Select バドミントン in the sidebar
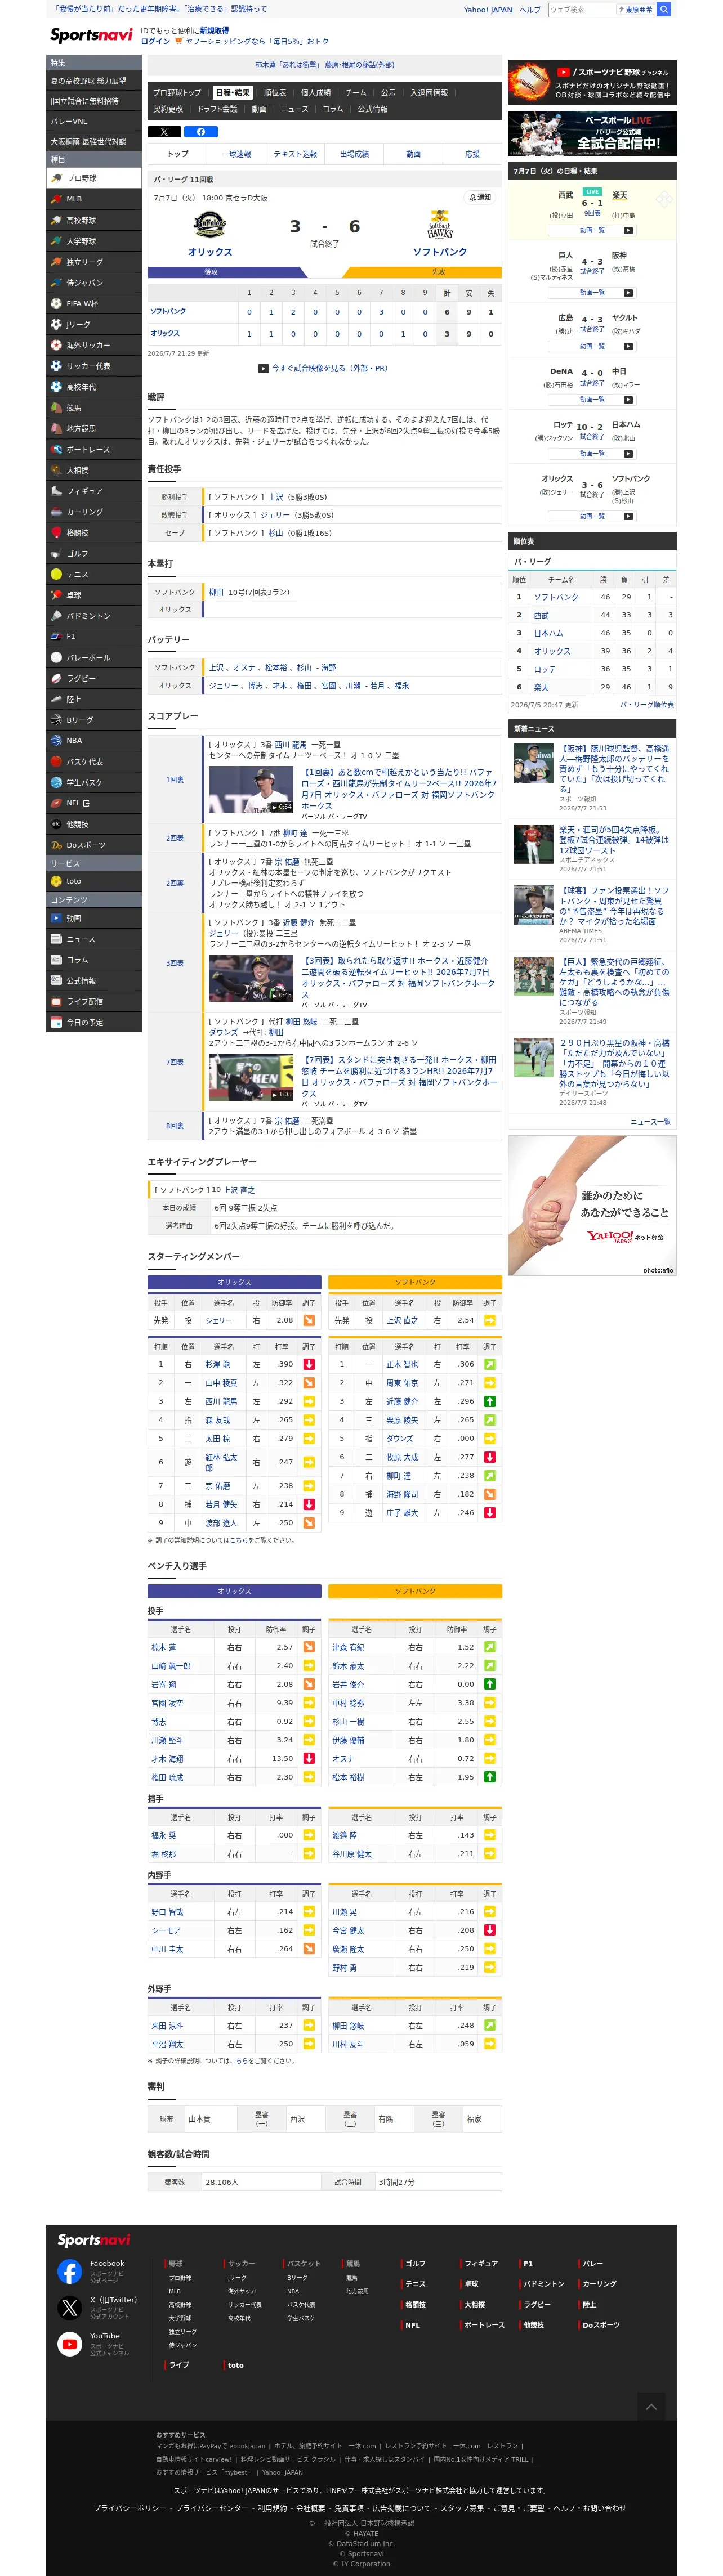723x2576 pixels. 94,616
